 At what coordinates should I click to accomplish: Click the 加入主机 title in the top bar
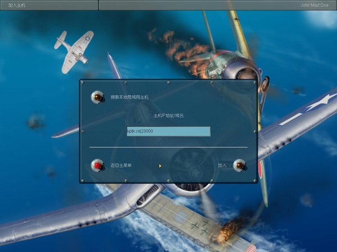(16, 5)
